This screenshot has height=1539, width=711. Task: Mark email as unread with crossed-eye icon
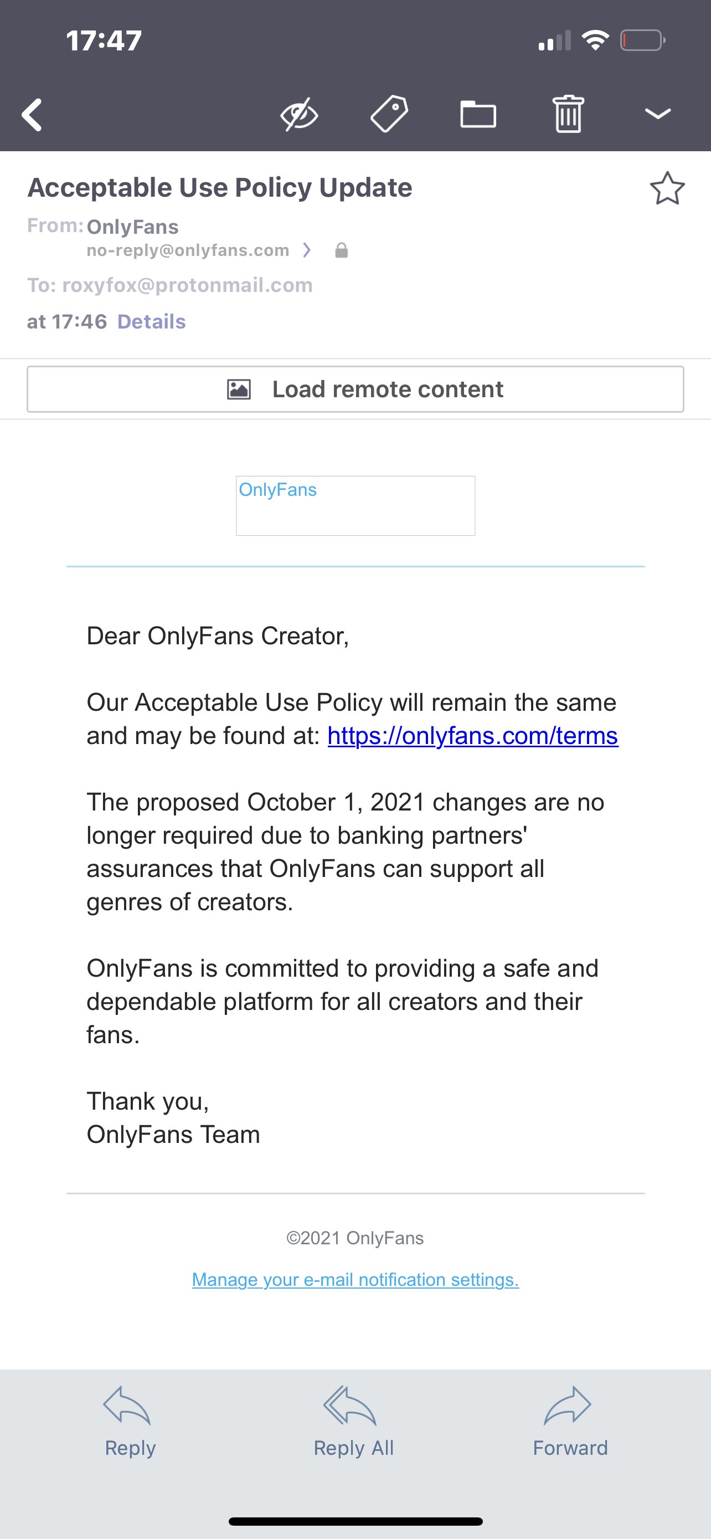tap(299, 114)
